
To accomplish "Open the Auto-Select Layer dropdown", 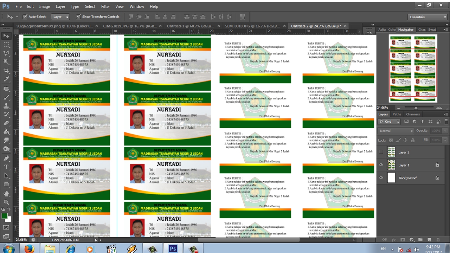I will [60, 17].
